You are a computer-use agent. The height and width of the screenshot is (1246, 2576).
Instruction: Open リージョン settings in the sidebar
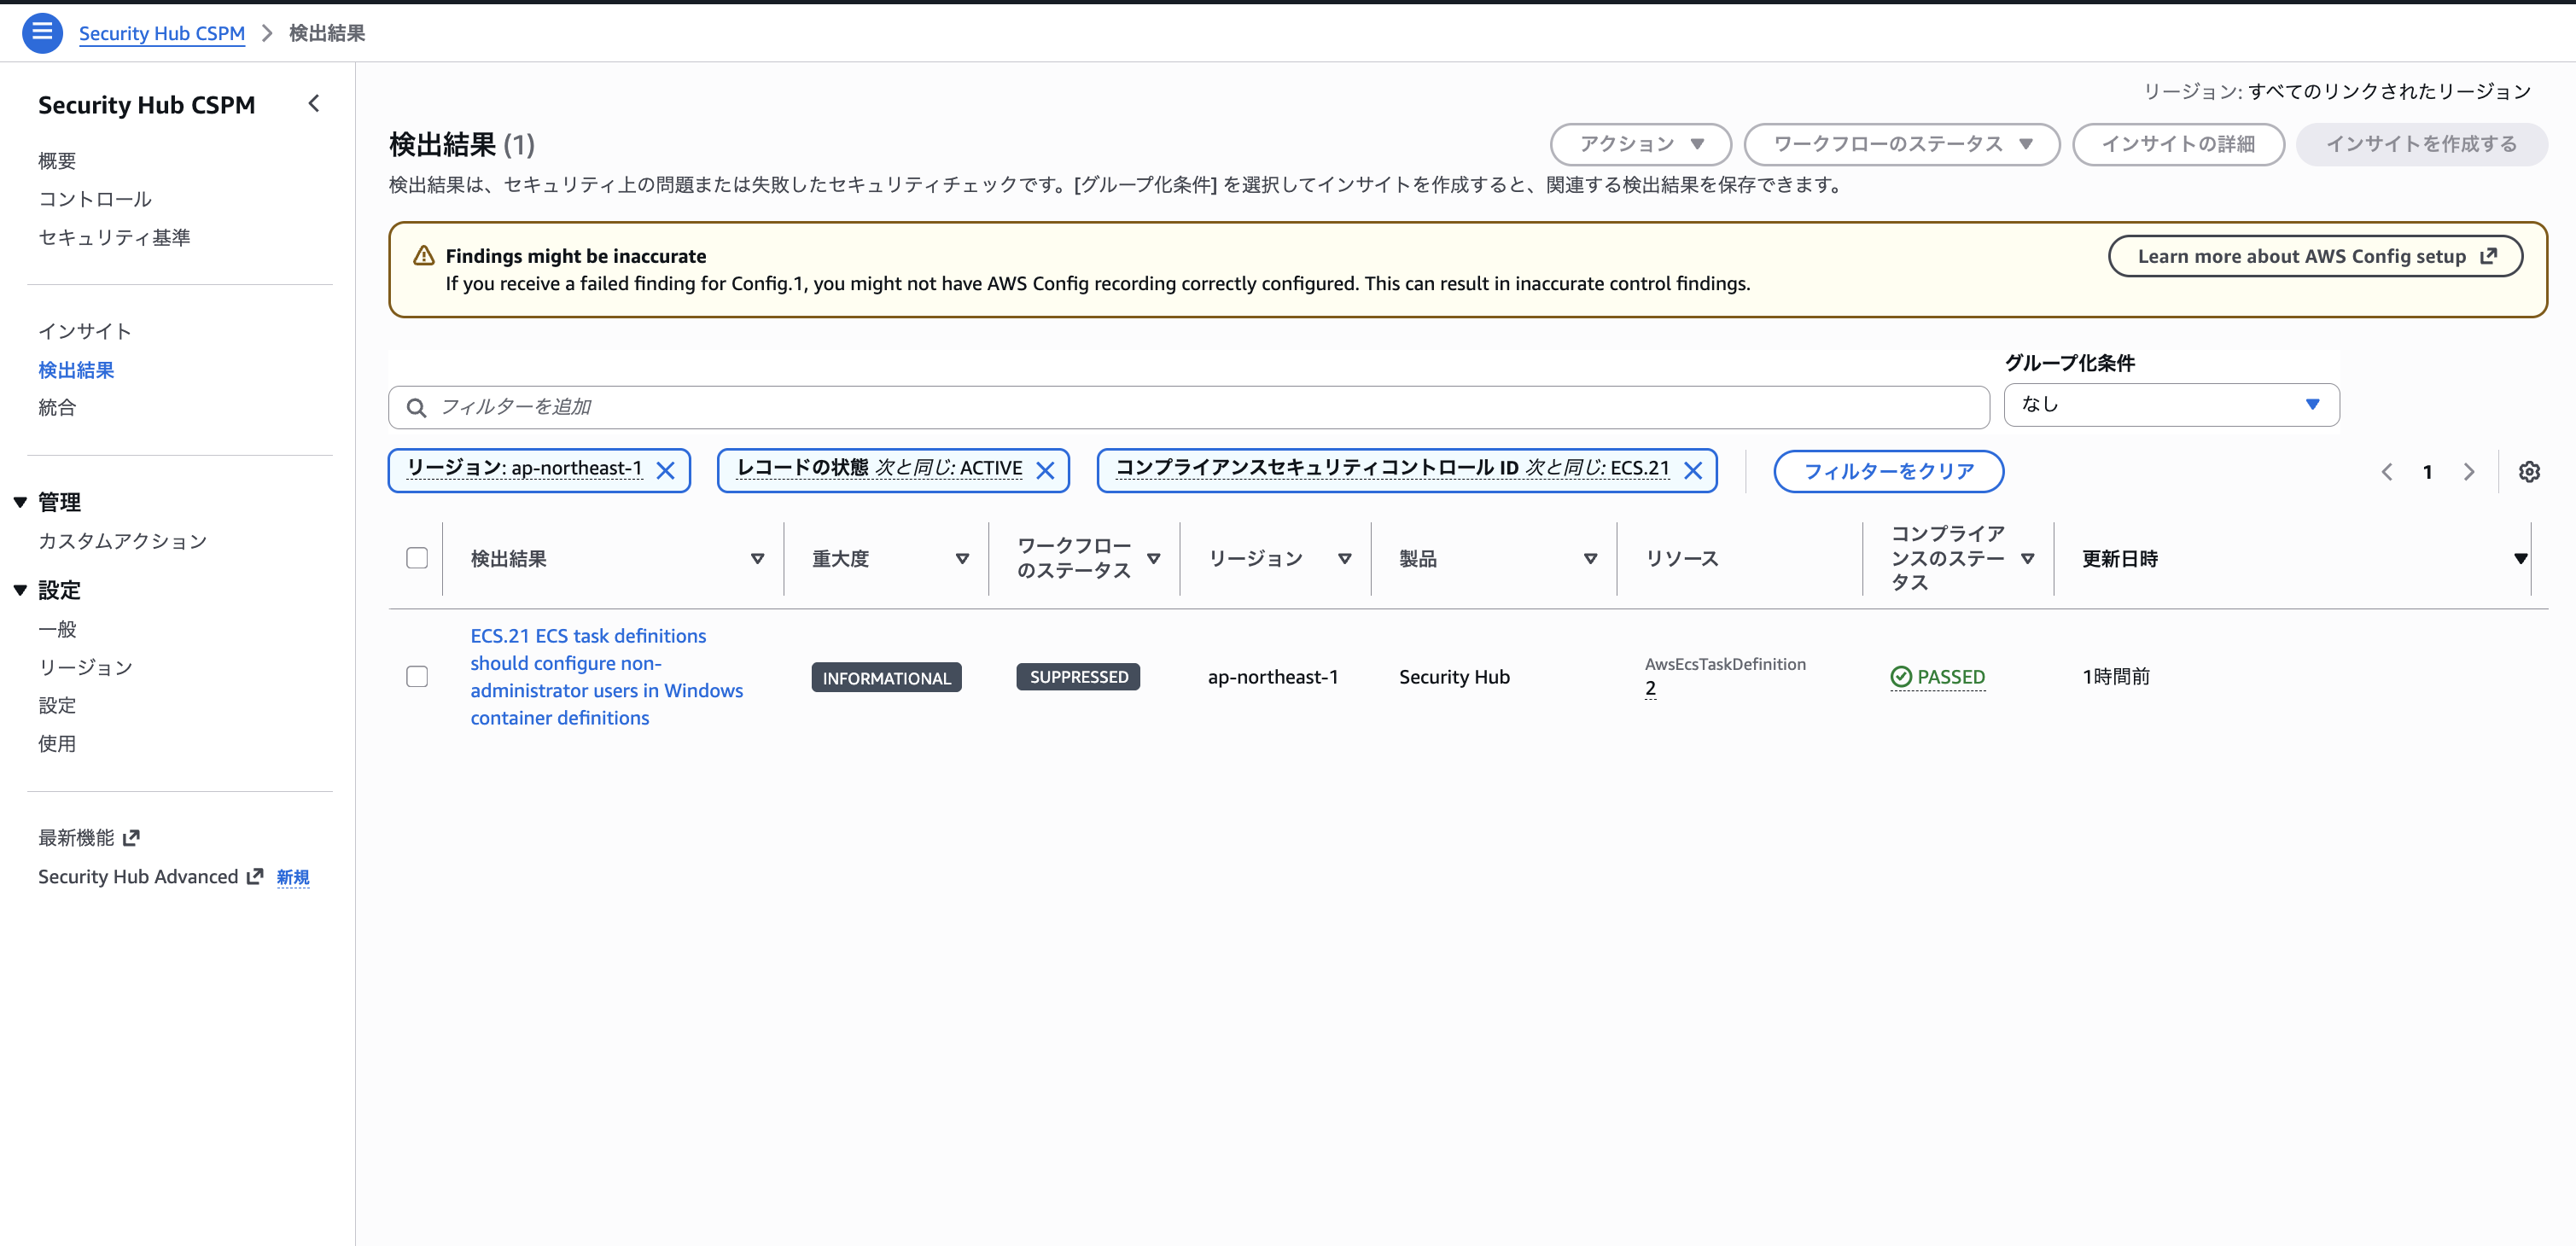point(85,667)
